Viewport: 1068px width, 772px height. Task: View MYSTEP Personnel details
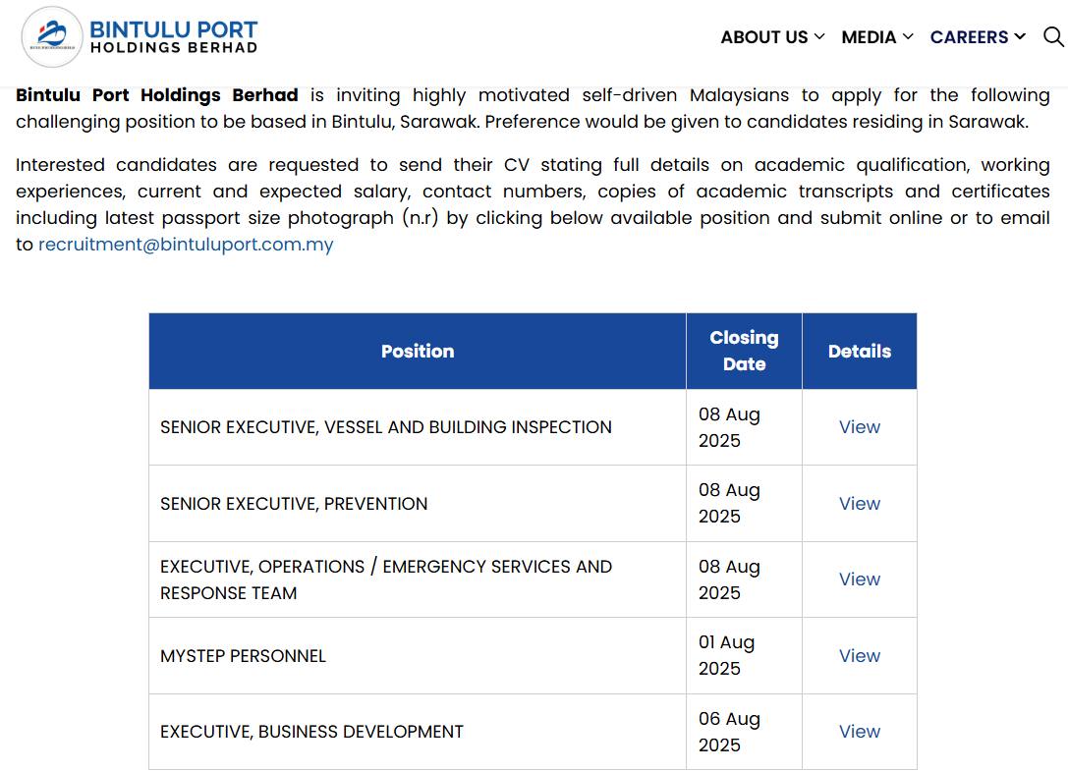pos(859,656)
